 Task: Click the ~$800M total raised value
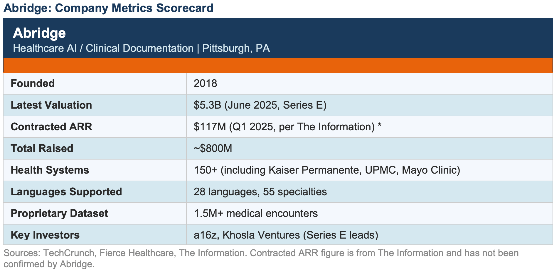pyautogui.click(x=213, y=148)
